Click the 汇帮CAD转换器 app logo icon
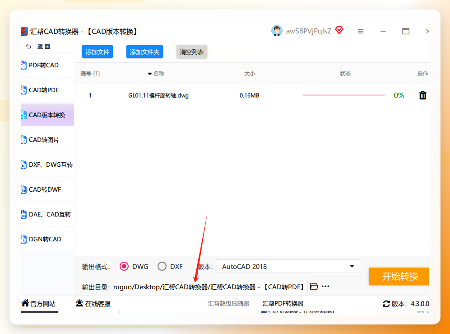The height and width of the screenshot is (334, 450). pos(24,31)
